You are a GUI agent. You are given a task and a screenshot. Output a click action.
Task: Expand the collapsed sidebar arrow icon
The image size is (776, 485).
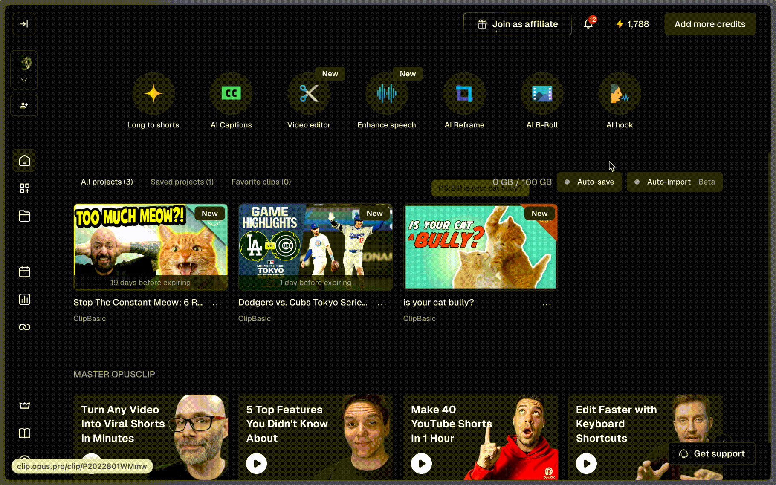pos(24,24)
